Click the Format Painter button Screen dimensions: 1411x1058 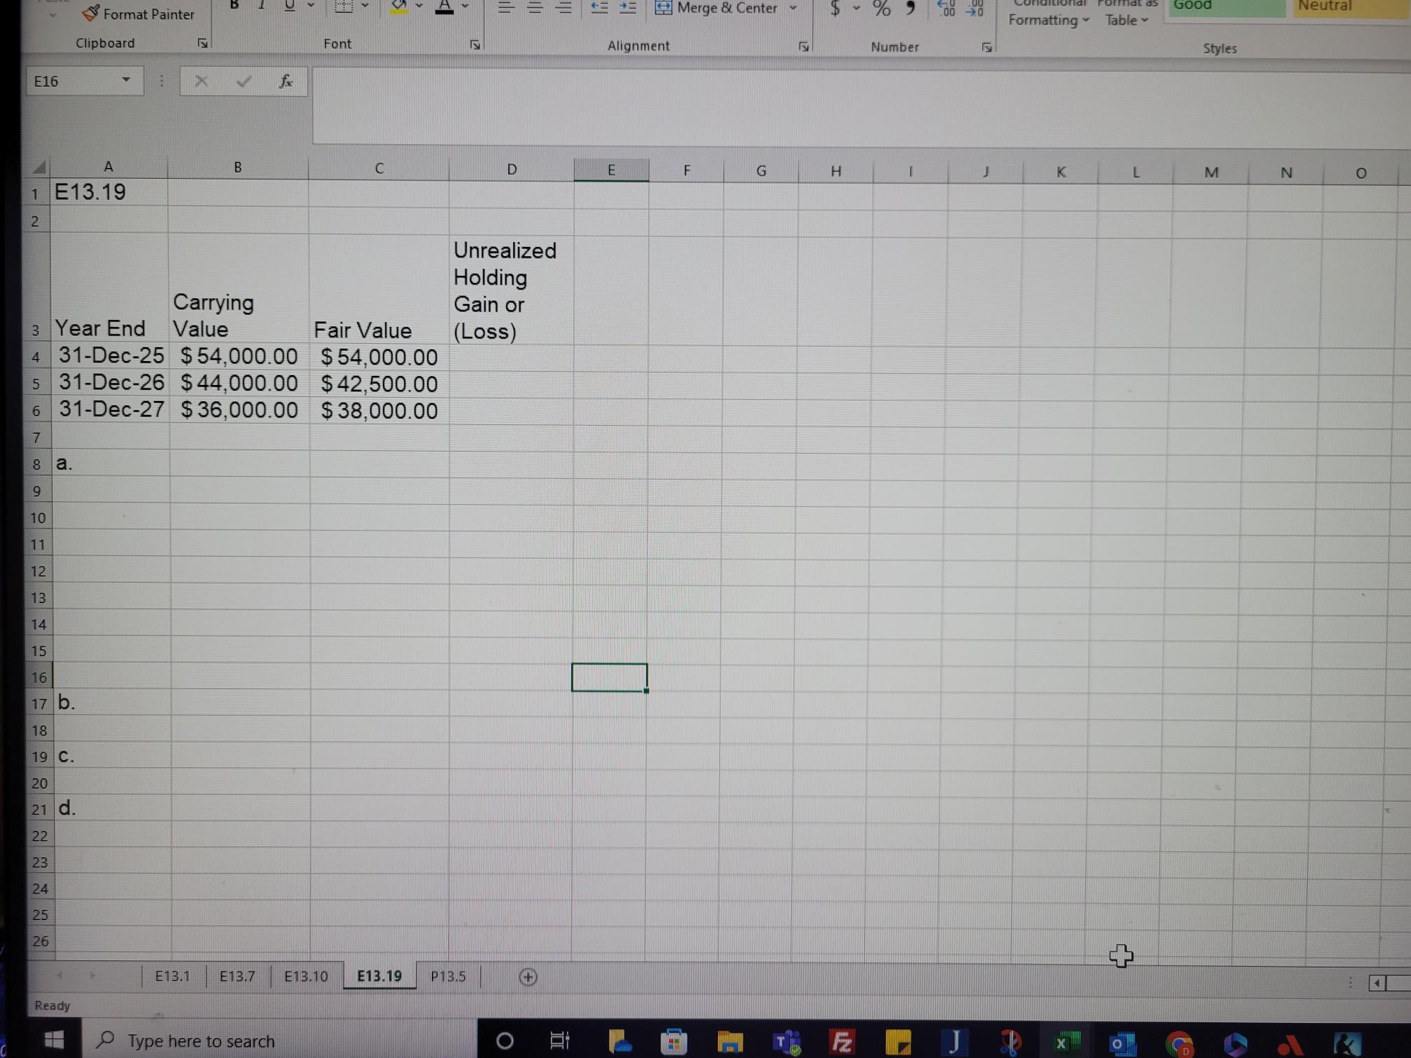[139, 14]
